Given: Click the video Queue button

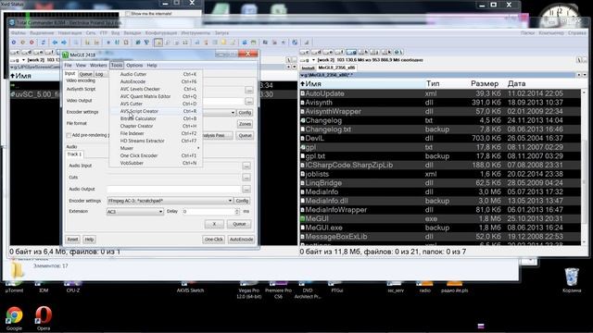Looking at the screenshot, I should pos(245,136).
